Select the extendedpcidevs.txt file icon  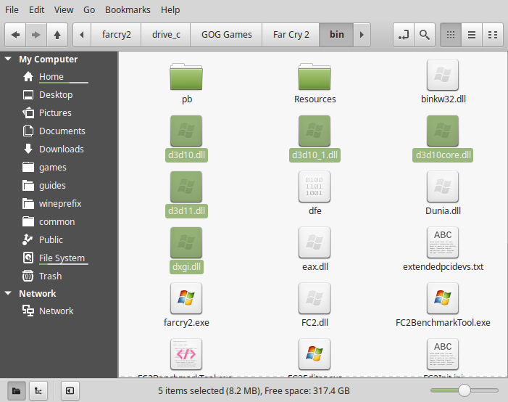[443, 242]
